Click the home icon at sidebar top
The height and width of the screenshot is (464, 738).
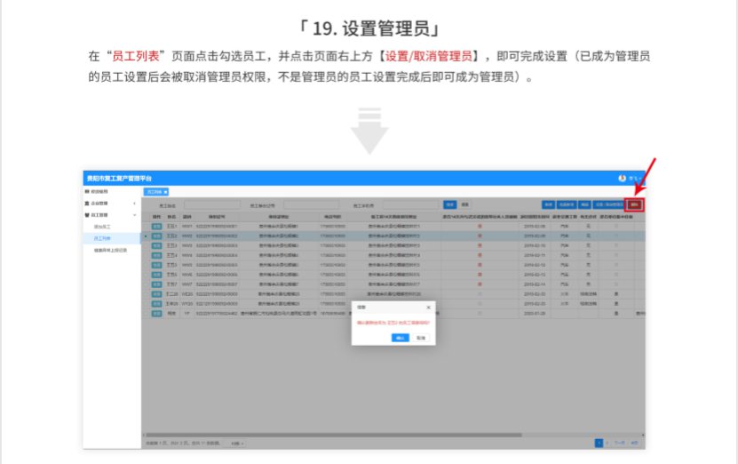coord(87,191)
